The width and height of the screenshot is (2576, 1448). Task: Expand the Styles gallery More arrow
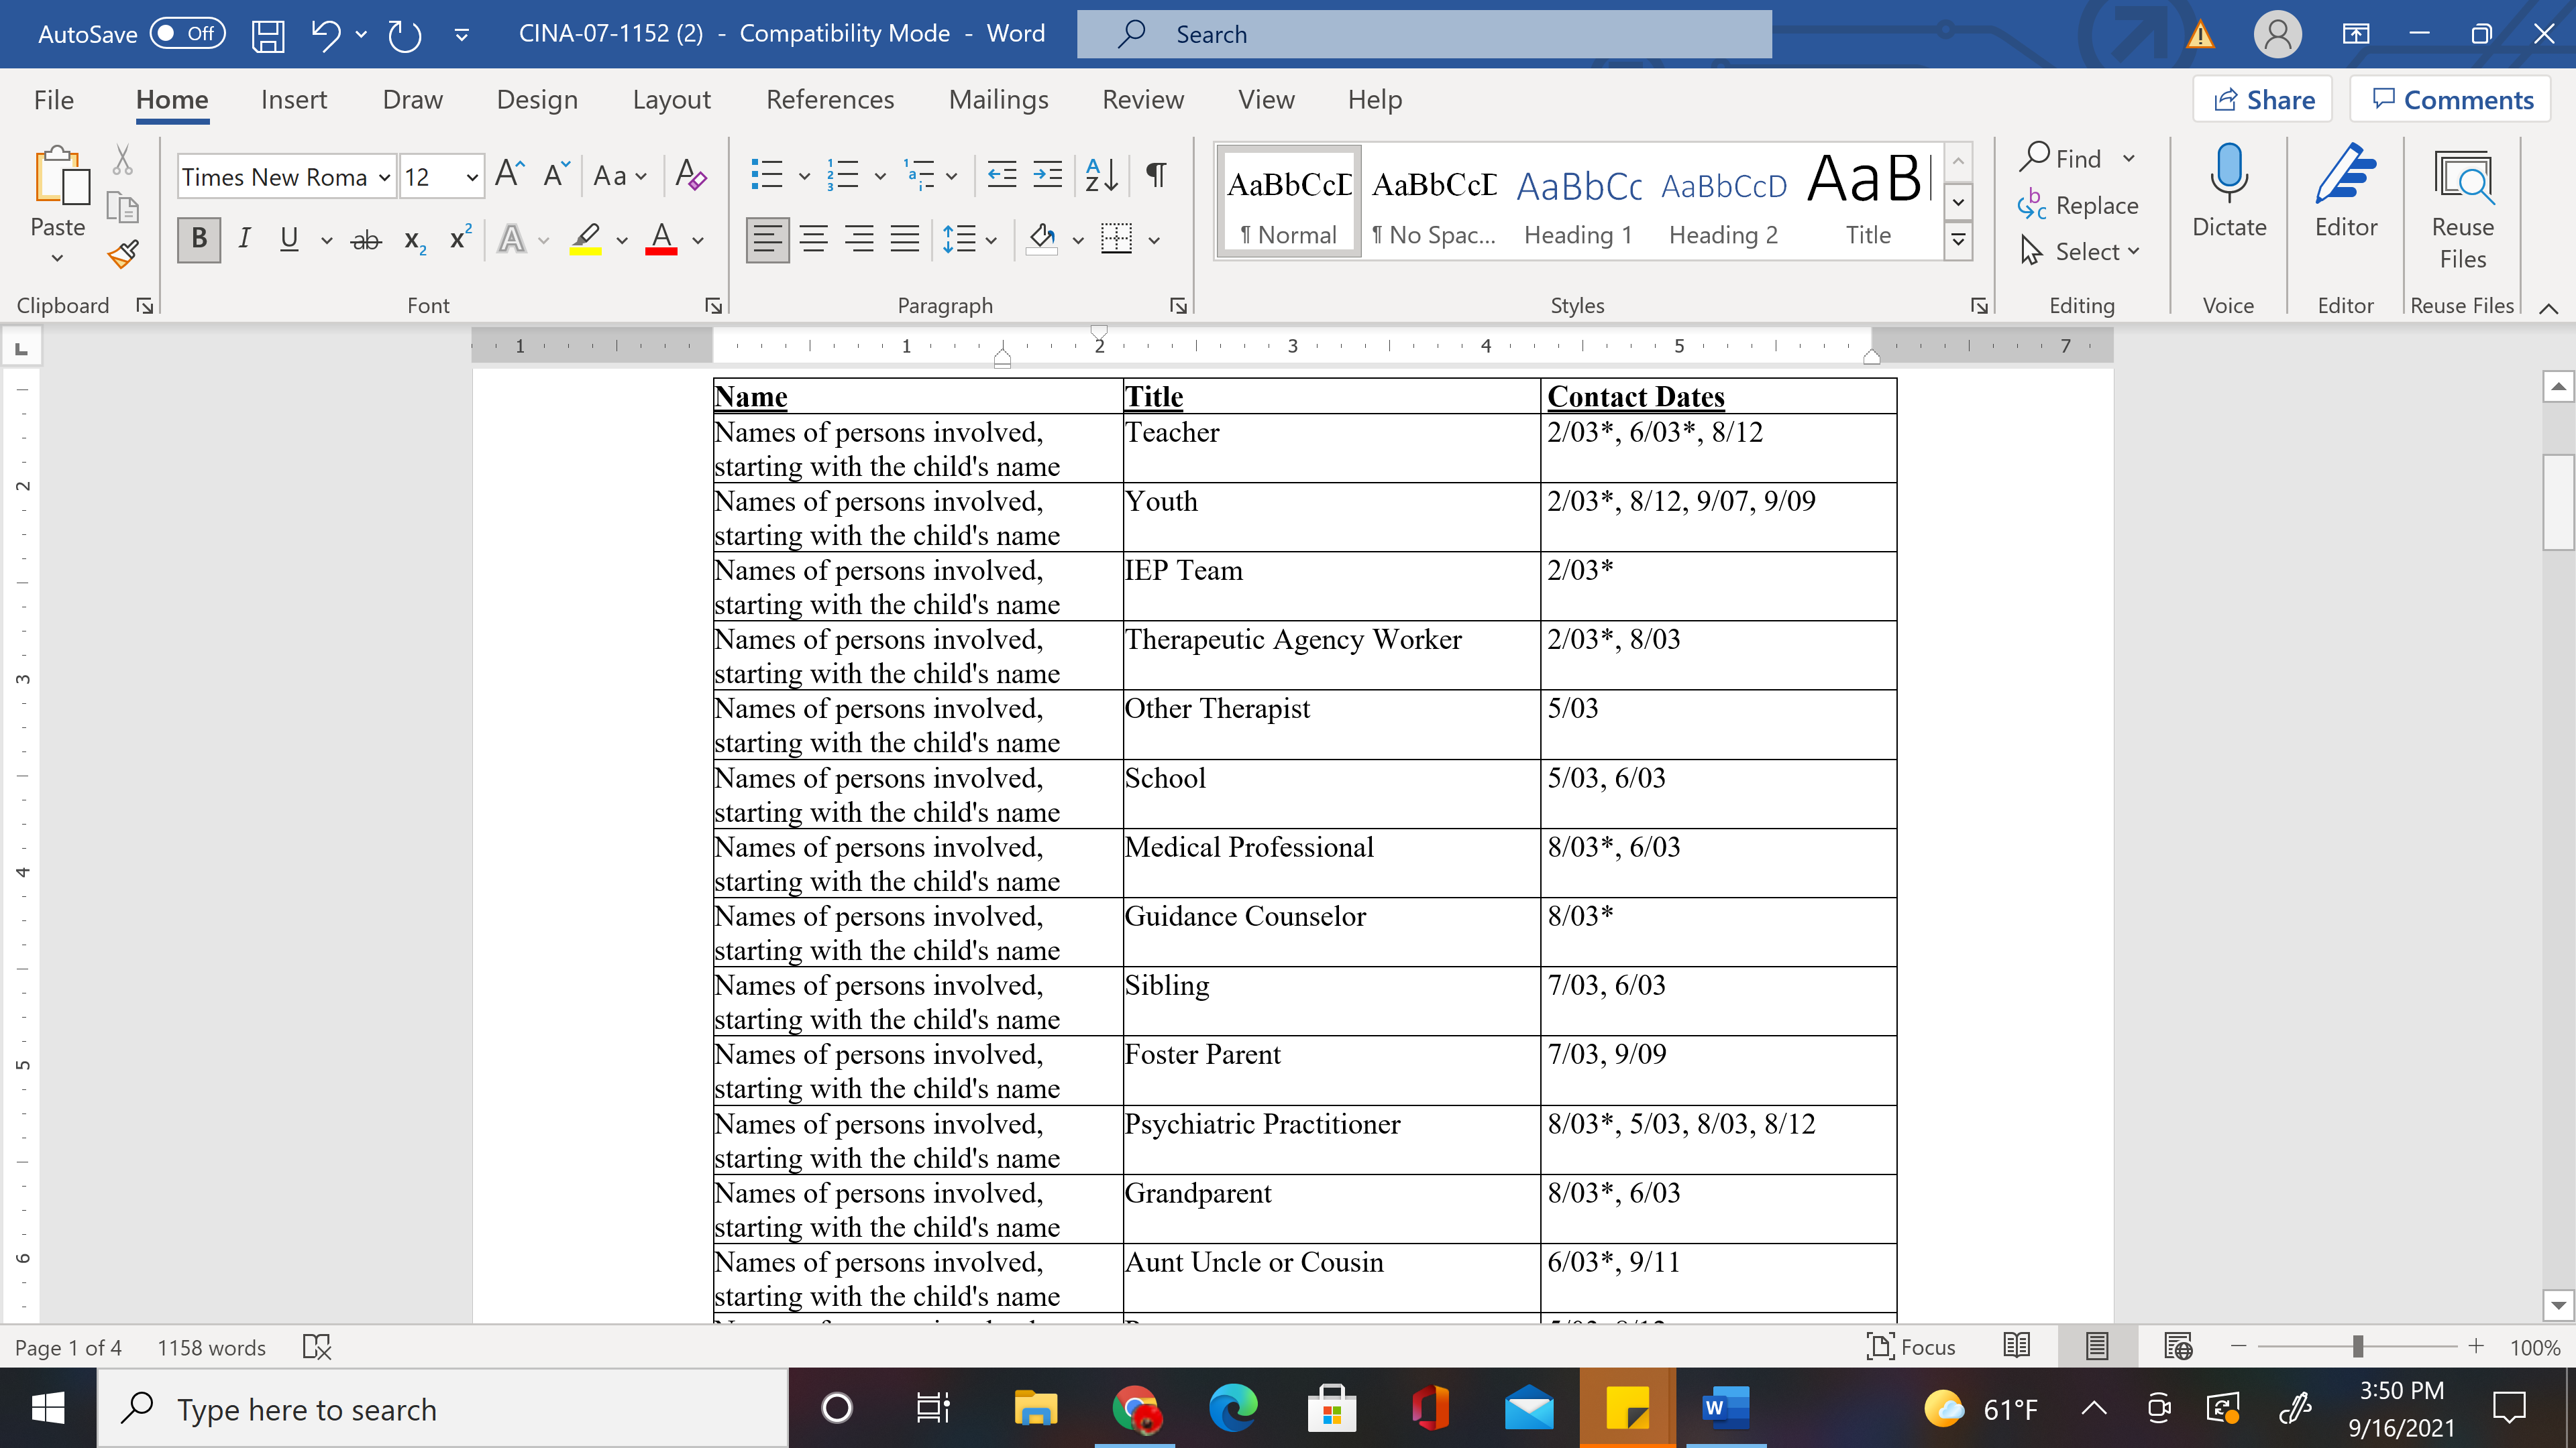coord(1958,240)
